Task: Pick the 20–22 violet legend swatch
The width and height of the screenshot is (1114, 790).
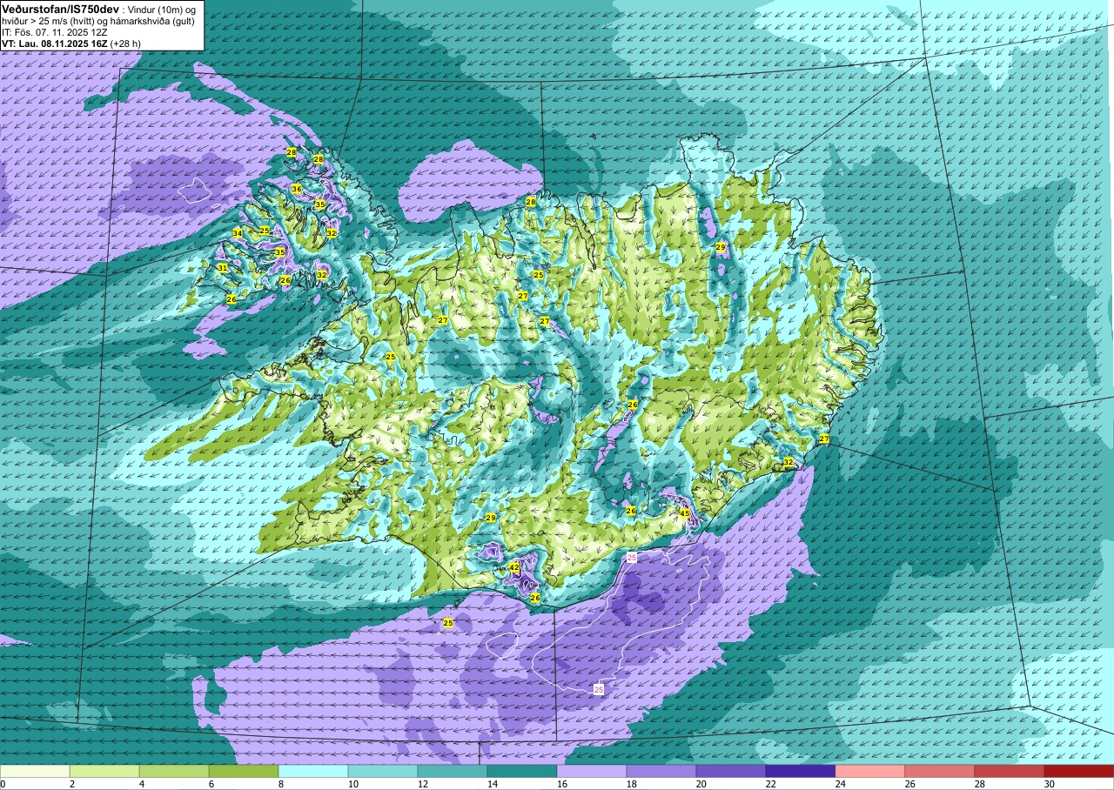Action: coord(731,771)
